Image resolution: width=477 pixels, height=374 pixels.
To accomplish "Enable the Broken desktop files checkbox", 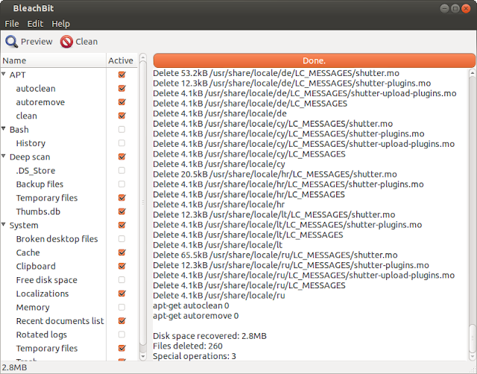I will (121, 238).
